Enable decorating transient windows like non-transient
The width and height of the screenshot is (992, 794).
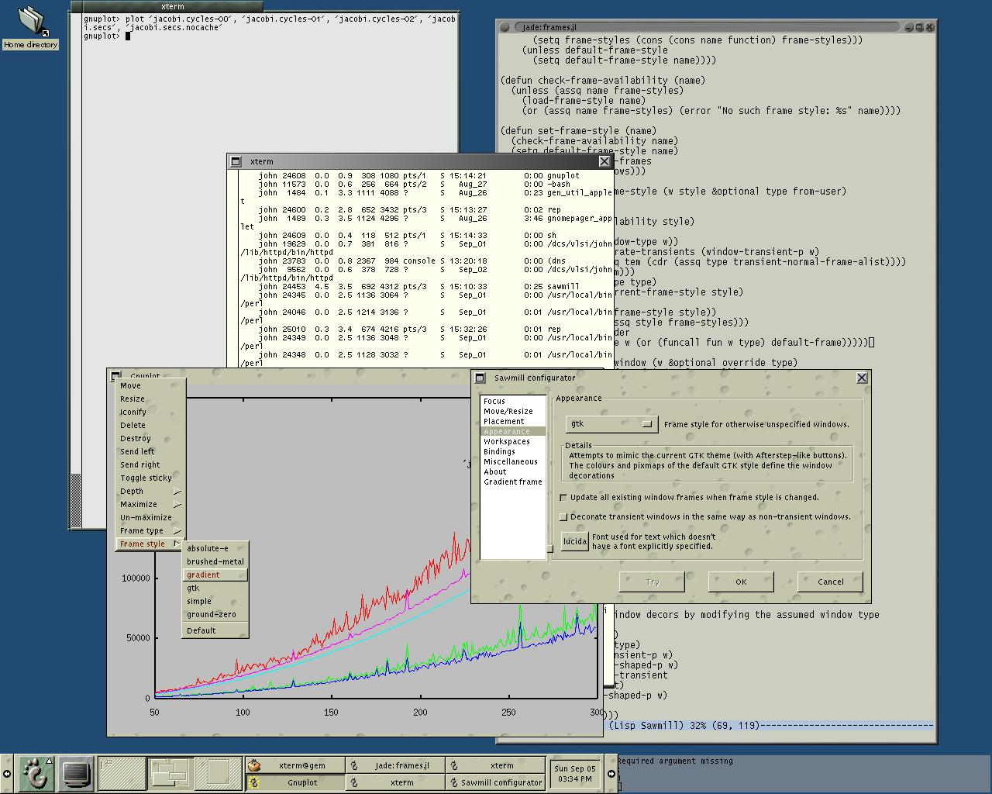(563, 516)
